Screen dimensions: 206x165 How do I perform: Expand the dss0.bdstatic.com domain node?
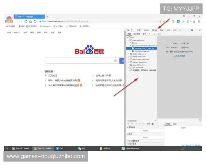pos(129,54)
